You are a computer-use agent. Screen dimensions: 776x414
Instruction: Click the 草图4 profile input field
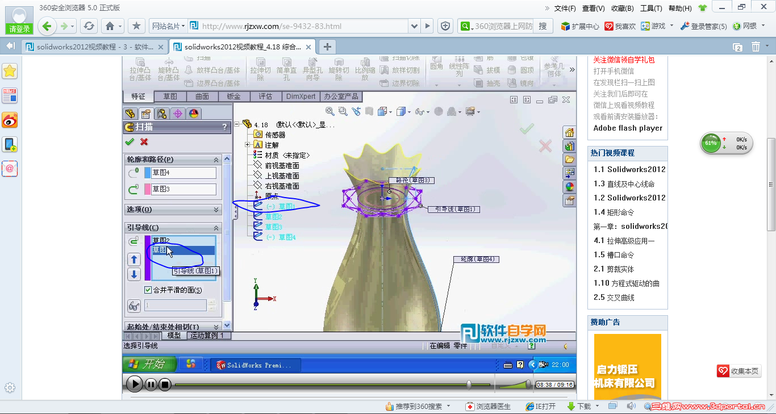coord(183,173)
